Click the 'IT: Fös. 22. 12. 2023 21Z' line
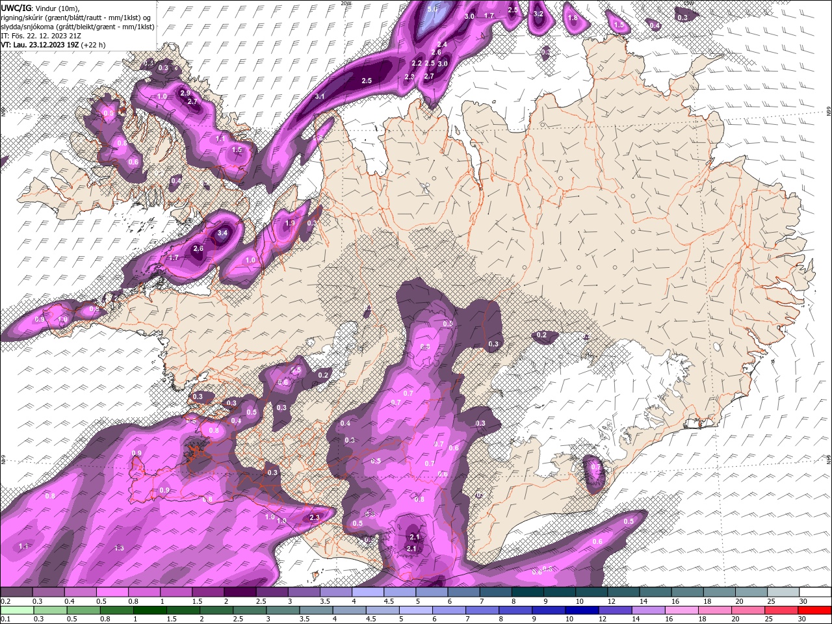Viewport: 832px width, 624px height. [41, 36]
